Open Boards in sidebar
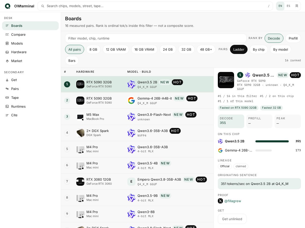Viewport: 305px width, 228px height. tap(30, 26)
